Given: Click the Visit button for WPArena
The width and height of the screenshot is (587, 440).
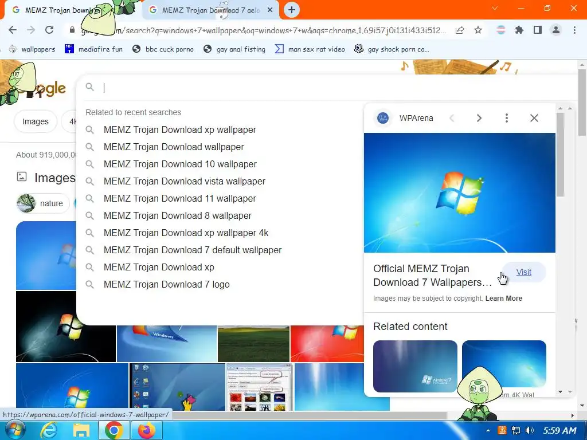Looking at the screenshot, I should tap(524, 272).
